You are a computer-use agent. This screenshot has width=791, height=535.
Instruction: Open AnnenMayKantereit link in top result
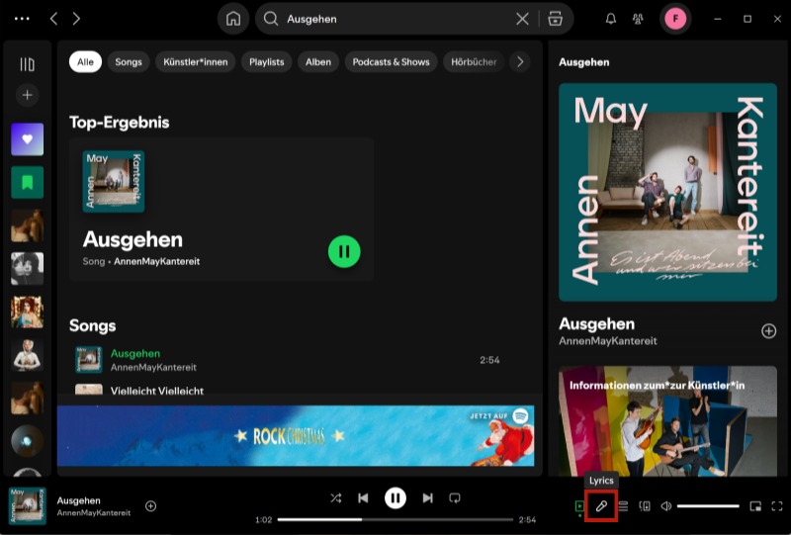[x=157, y=261]
